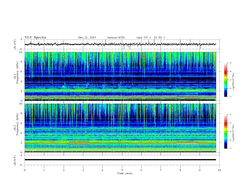This screenshot has width=247, height=191.
Task: Select the date text "Dec. 21, 2023"
Action: 87,37
